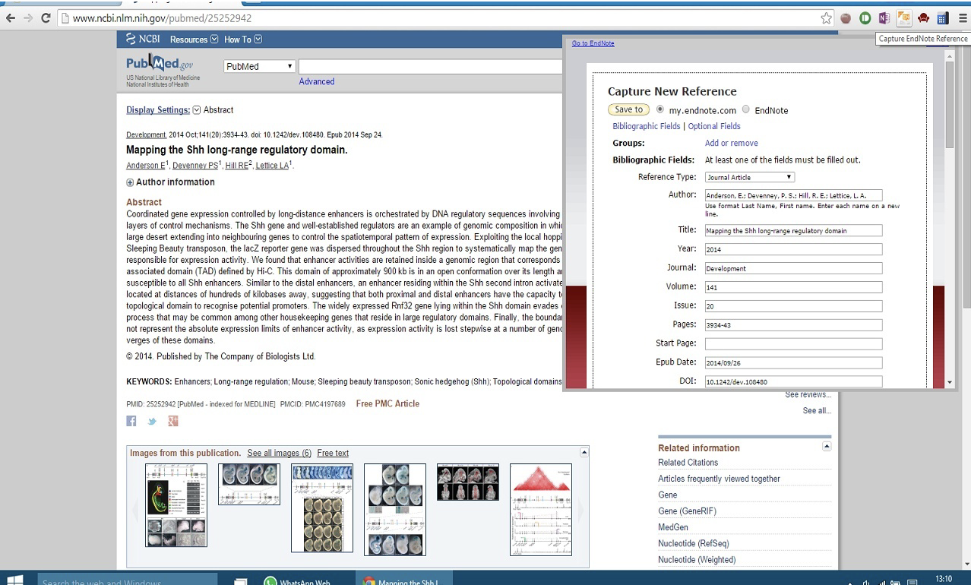This screenshot has width=971, height=585.
Task: Click the Author field in the EndNote capture form
Action: point(793,195)
